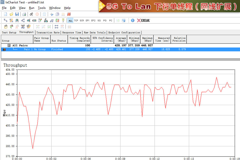Viewport: 240px width, 160px height.
Task: Click the scissors Cut icon
Action: (x=51, y=14)
